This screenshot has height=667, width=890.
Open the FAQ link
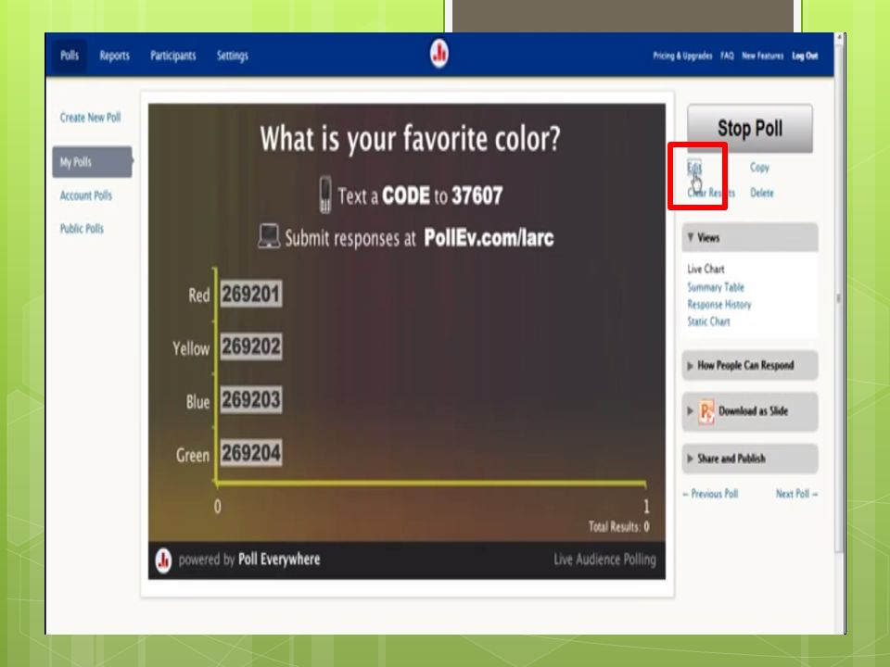pyautogui.click(x=727, y=56)
